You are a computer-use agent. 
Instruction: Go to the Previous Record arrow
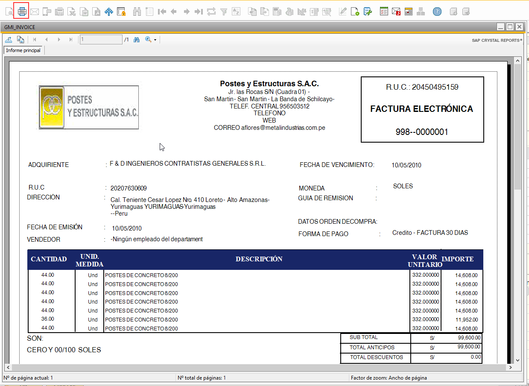[x=174, y=12]
